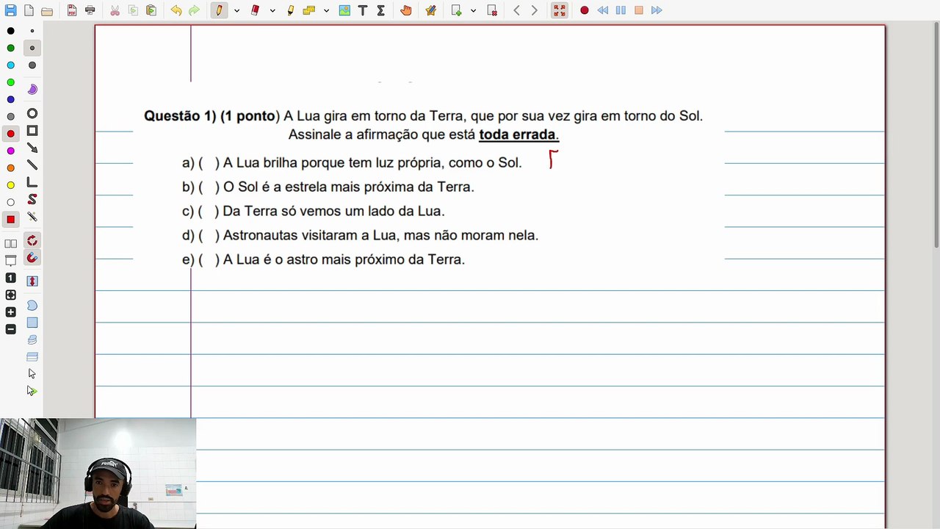Delete current page icon

click(x=492, y=10)
